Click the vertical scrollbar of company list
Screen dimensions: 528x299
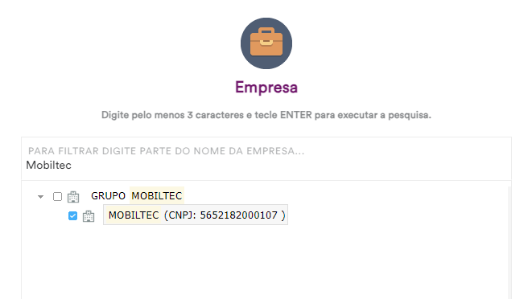click(509, 242)
